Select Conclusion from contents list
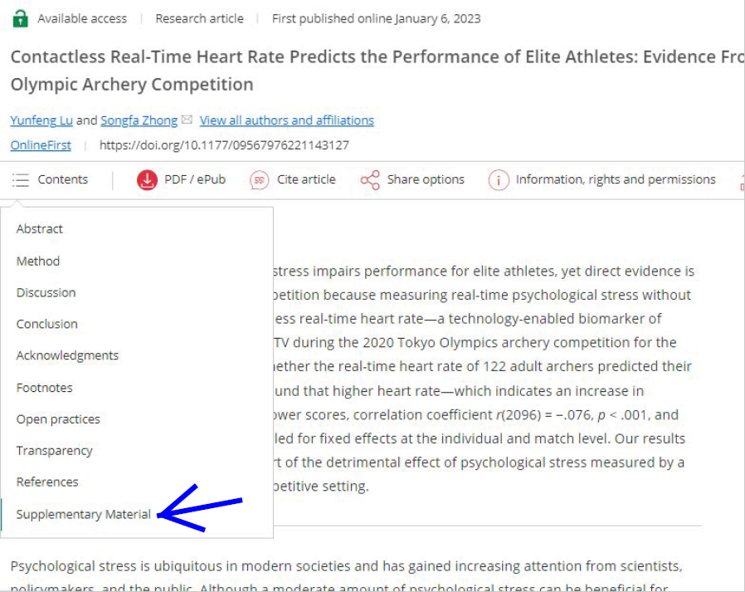 tap(47, 324)
